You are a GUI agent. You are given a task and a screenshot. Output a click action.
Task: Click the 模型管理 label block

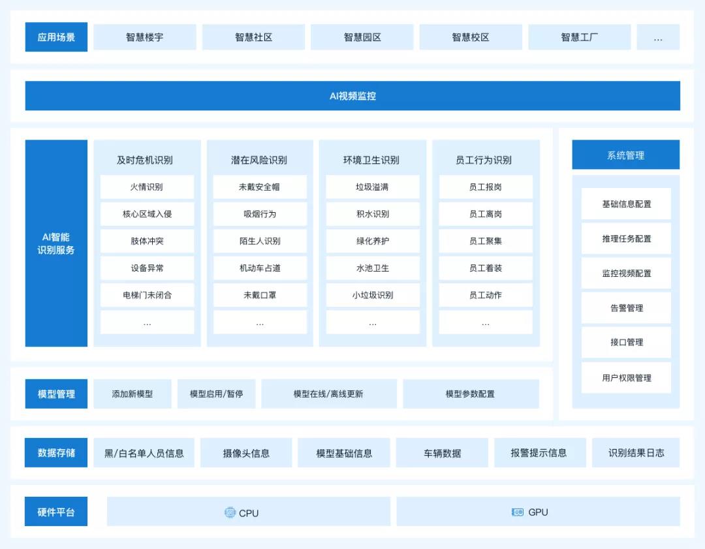click(x=56, y=394)
